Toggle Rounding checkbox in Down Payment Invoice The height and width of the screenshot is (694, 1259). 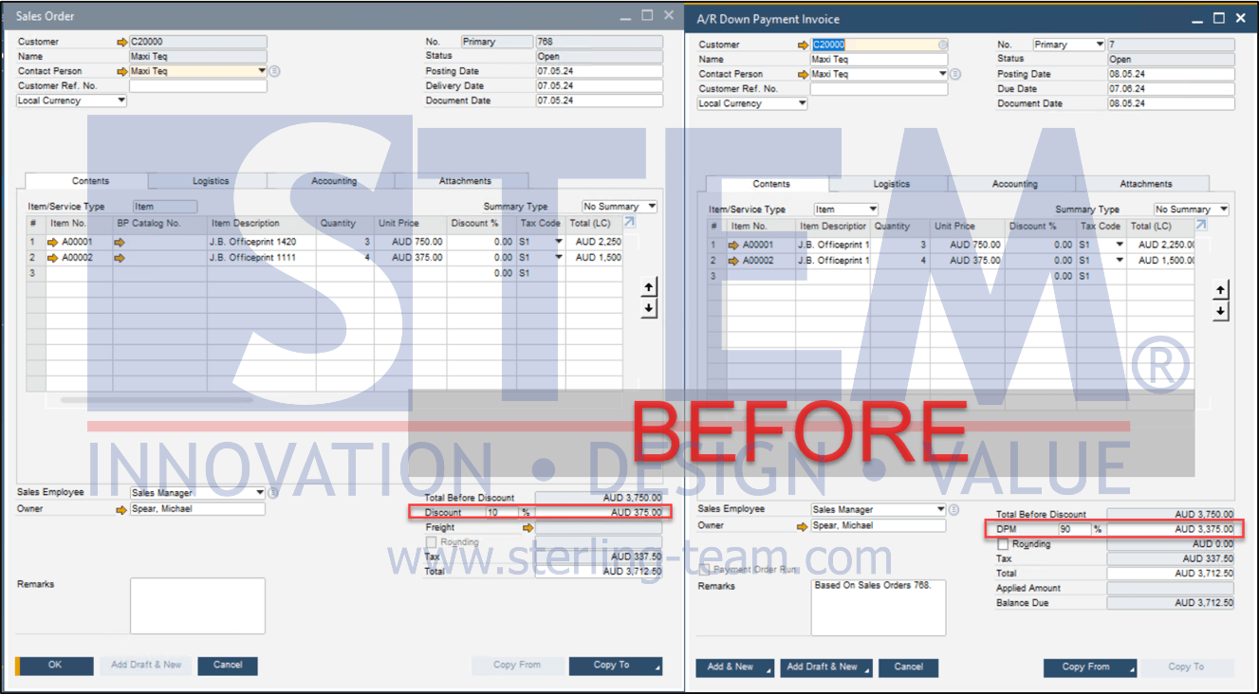point(1003,544)
